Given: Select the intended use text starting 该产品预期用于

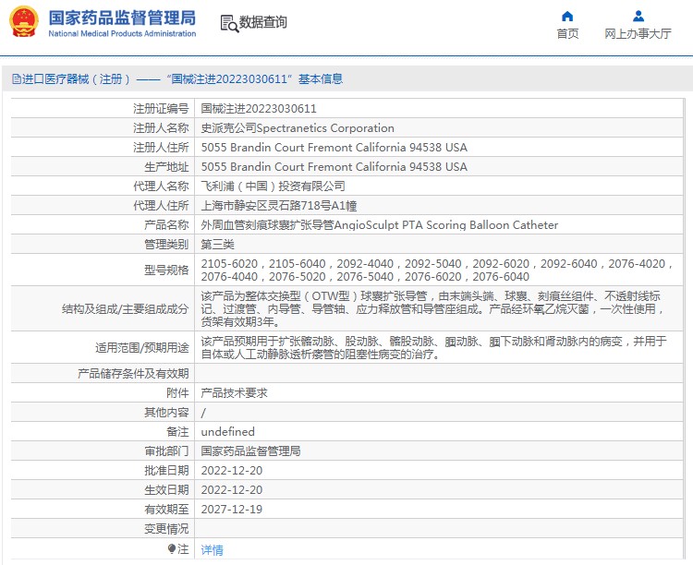Looking at the screenshot, I should click(x=434, y=348).
